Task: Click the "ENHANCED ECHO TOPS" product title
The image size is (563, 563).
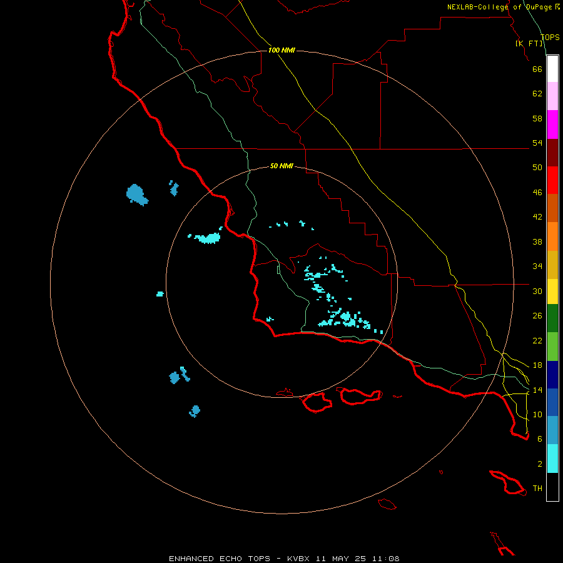Action: point(220,559)
